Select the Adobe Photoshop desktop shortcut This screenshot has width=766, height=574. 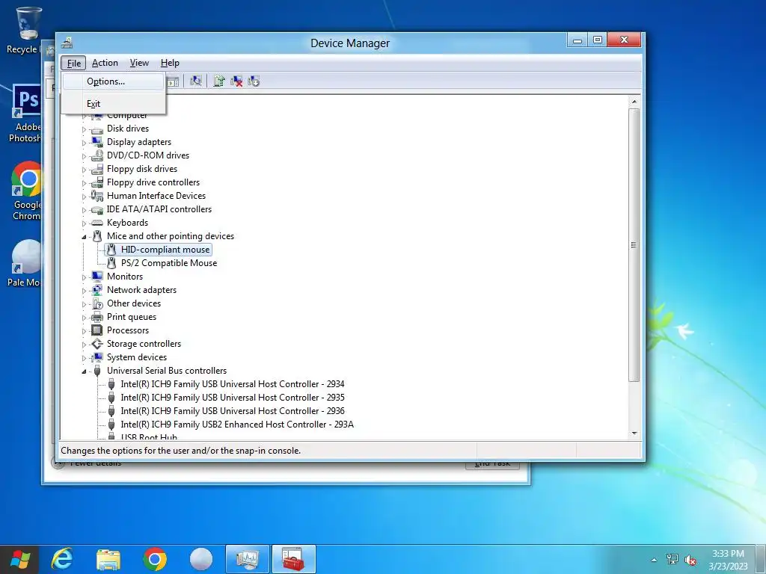[x=25, y=114]
